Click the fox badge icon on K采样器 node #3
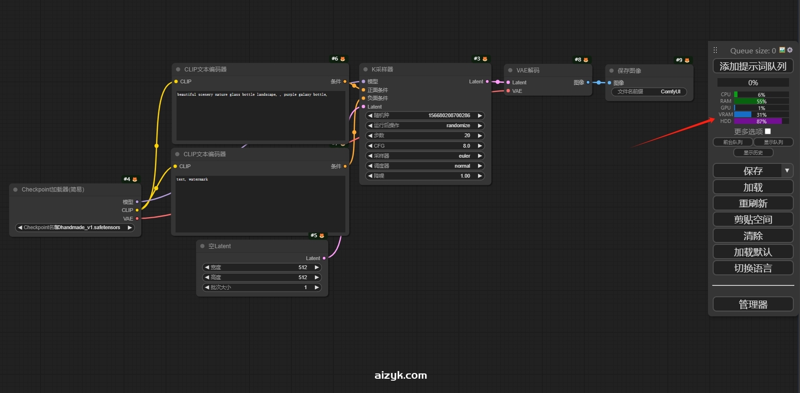This screenshot has height=393, width=800. pyautogui.click(x=485, y=59)
